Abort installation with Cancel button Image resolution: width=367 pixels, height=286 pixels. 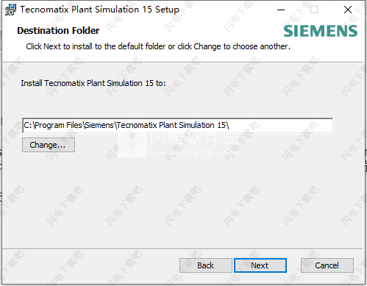(x=327, y=265)
